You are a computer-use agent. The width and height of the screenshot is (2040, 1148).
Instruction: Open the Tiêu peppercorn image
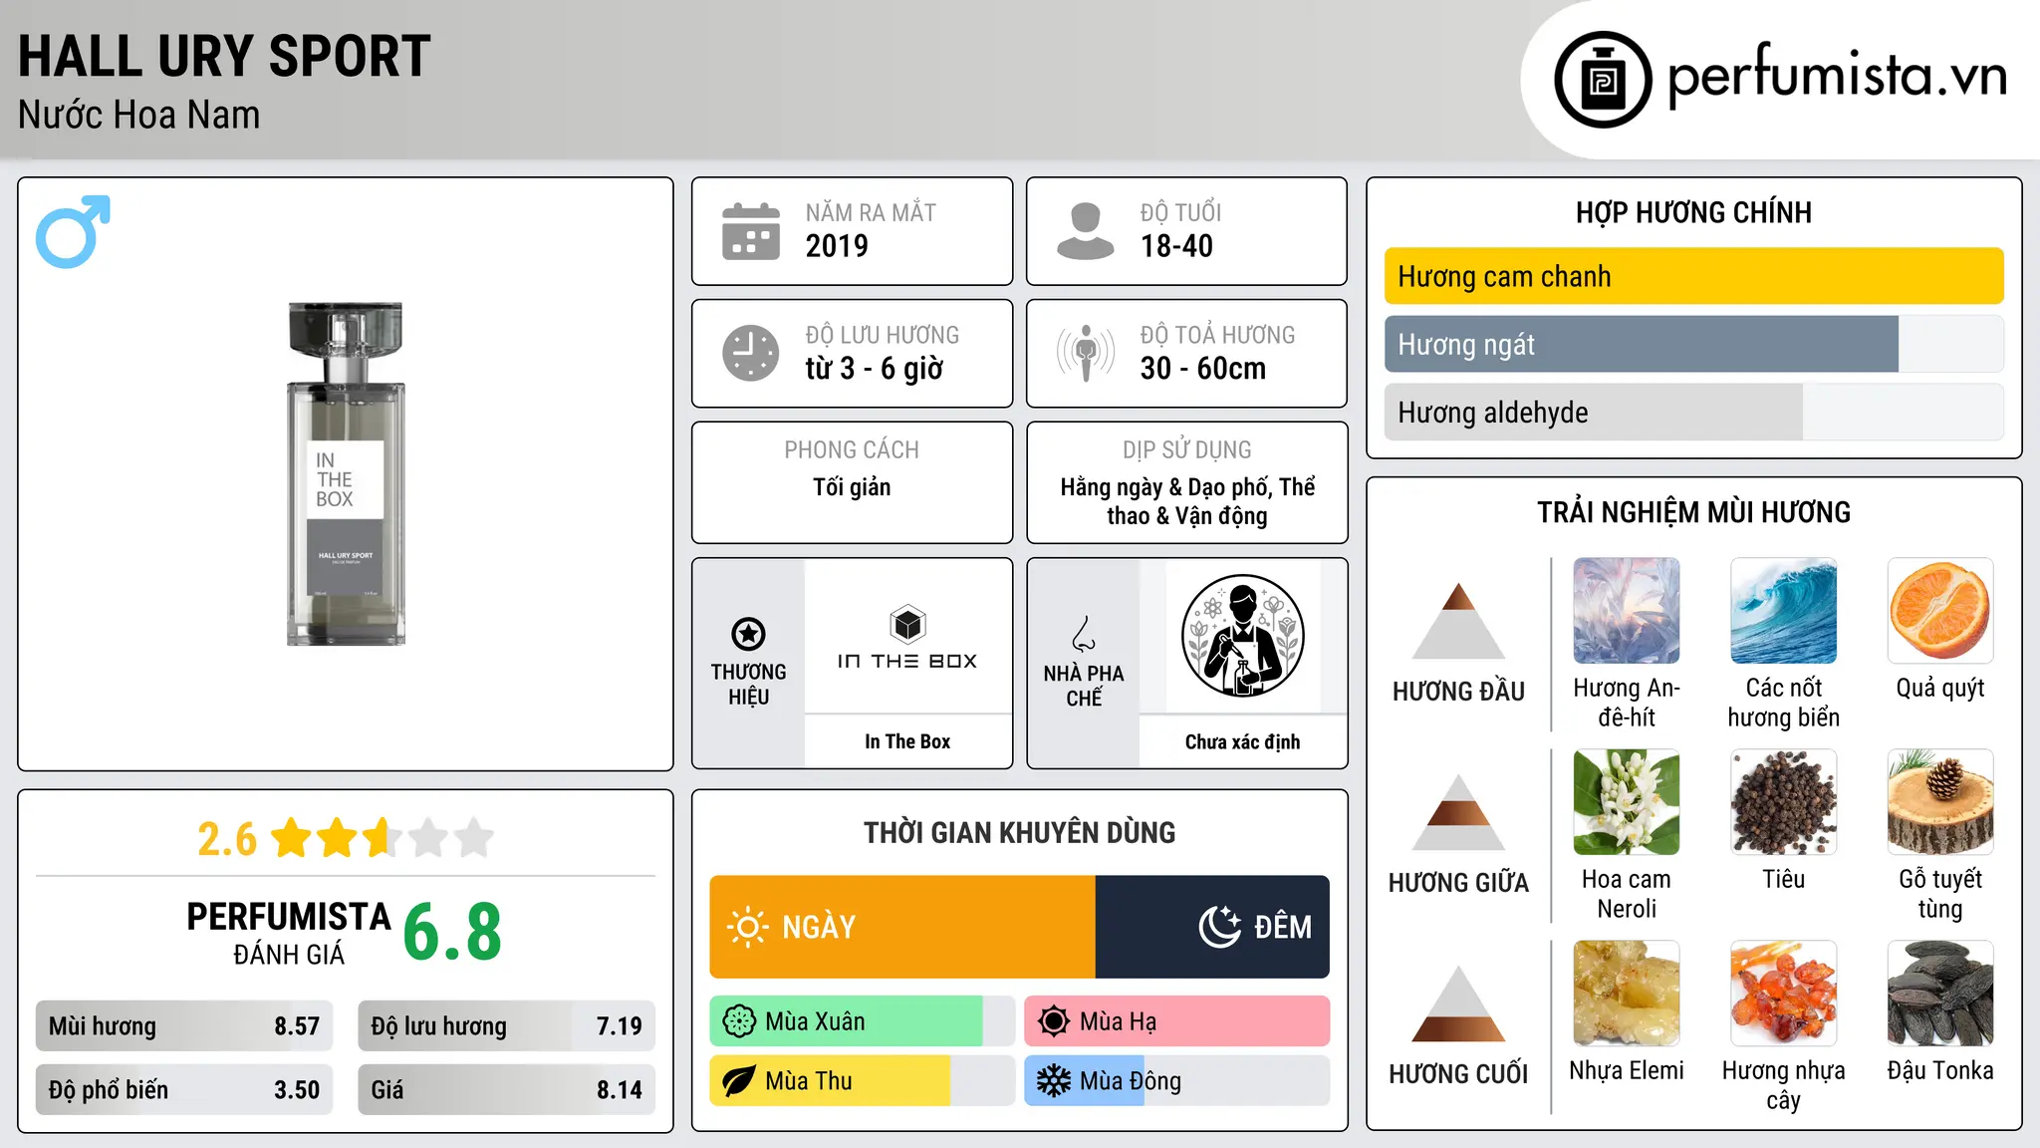(x=1784, y=802)
